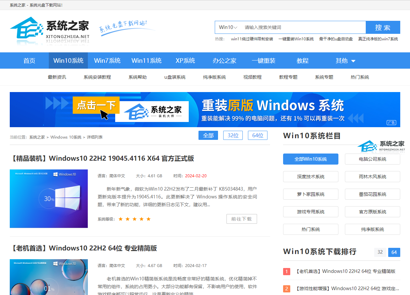The width and height of the screenshot is (410, 295).
Task: Click the 点击一下 yellow banner button
Action: 96,105
